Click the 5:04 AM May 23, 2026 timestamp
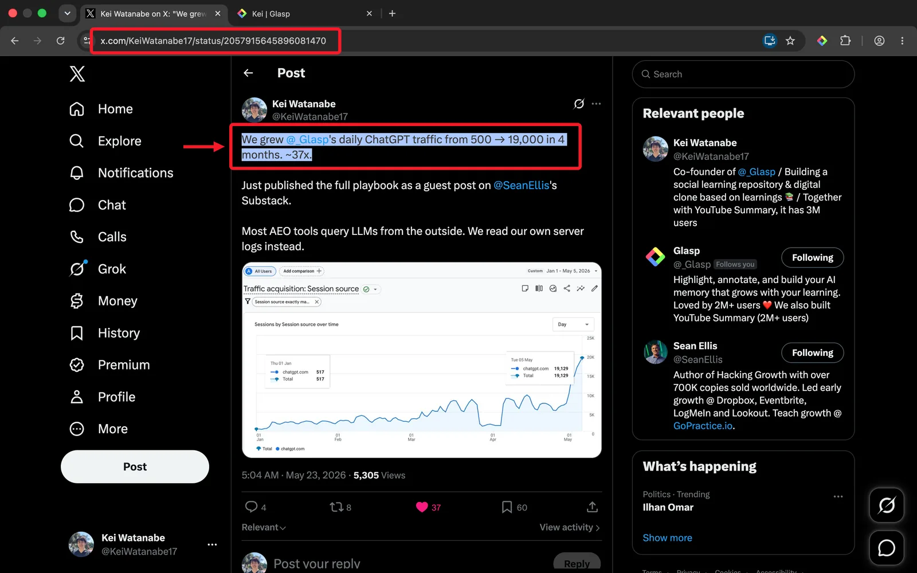Screen dimensions: 917x573 (293, 475)
